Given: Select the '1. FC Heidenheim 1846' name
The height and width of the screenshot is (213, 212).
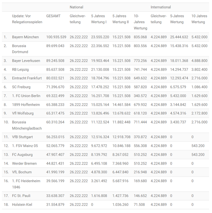Looking at the screenshot, I should click(26, 184).
